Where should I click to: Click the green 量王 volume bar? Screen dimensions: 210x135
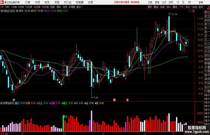(x=63, y=123)
